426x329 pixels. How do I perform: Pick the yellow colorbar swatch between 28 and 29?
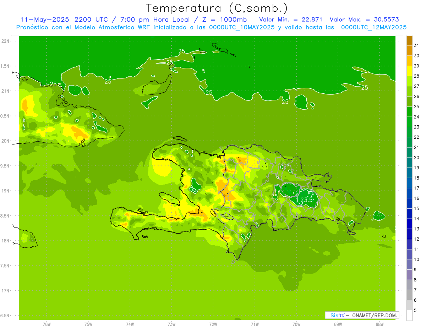click(409, 71)
